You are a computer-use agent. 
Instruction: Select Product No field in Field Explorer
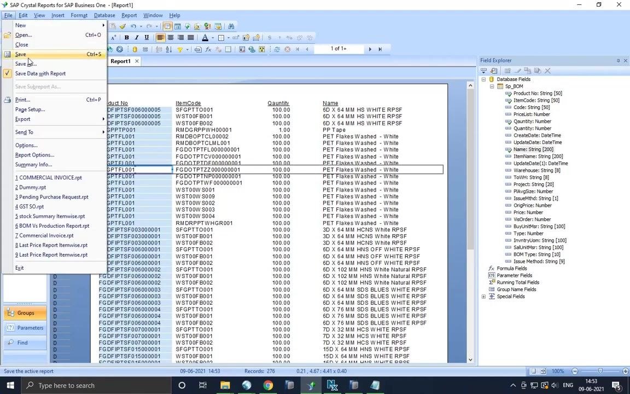pos(538,93)
